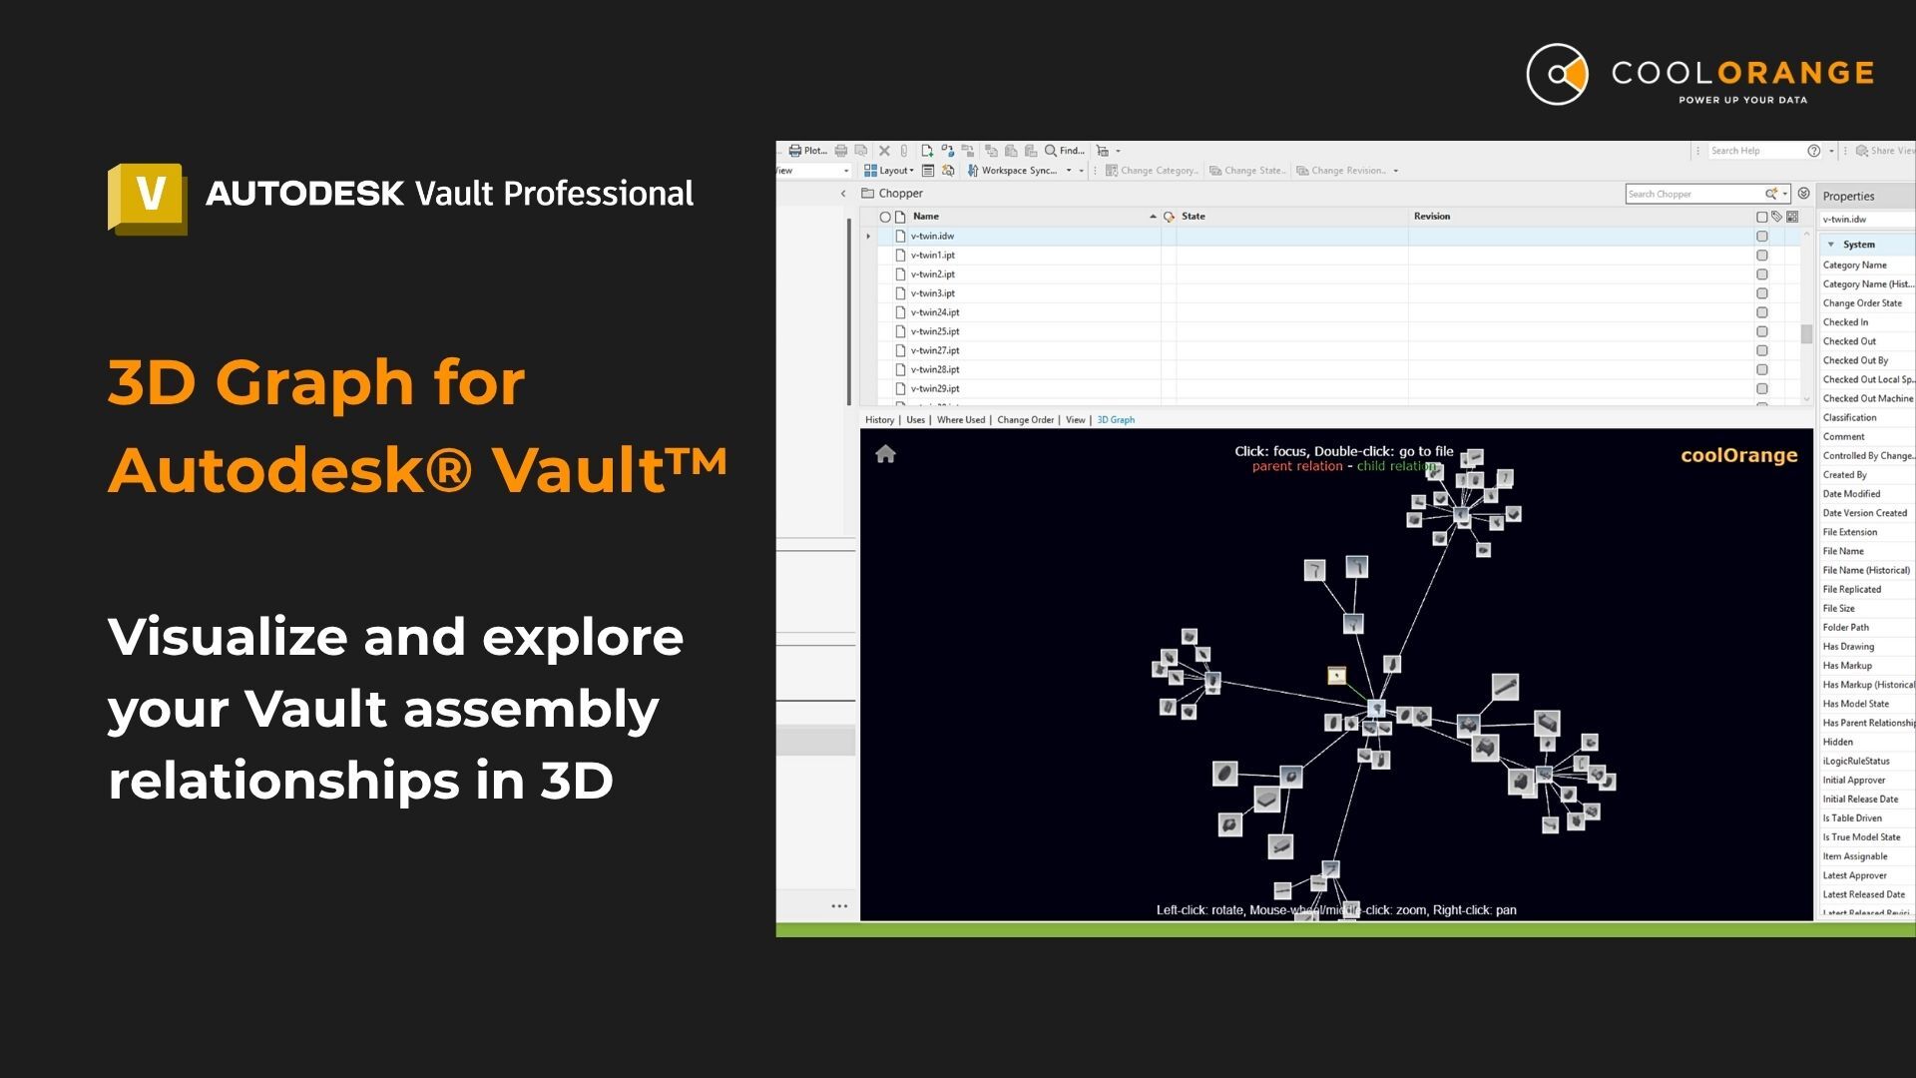This screenshot has height=1078, width=1916.
Task: Click the Revision column header
Action: (x=1581, y=217)
